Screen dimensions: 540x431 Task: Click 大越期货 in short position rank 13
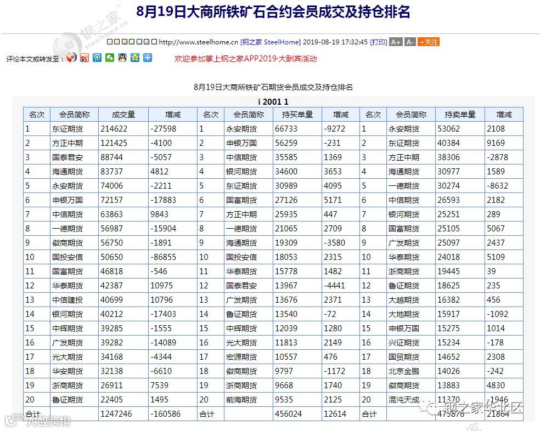tap(404, 300)
